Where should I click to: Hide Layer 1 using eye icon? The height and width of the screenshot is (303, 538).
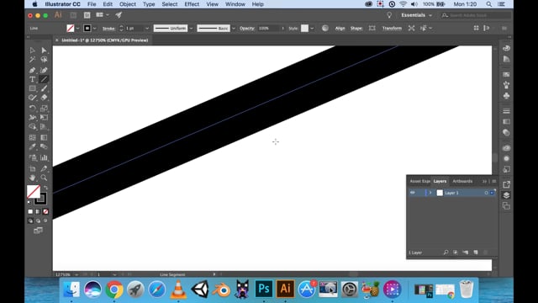click(413, 193)
